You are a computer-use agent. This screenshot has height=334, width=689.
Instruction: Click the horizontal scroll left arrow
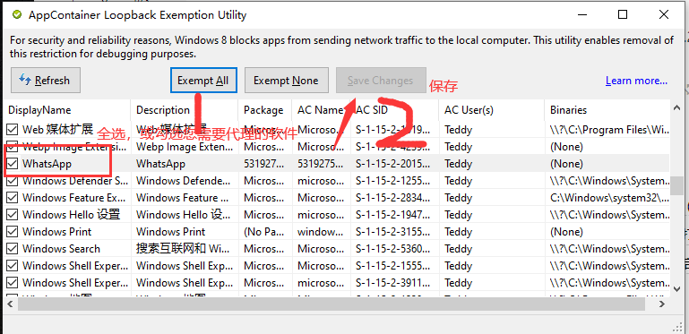[x=11, y=304]
